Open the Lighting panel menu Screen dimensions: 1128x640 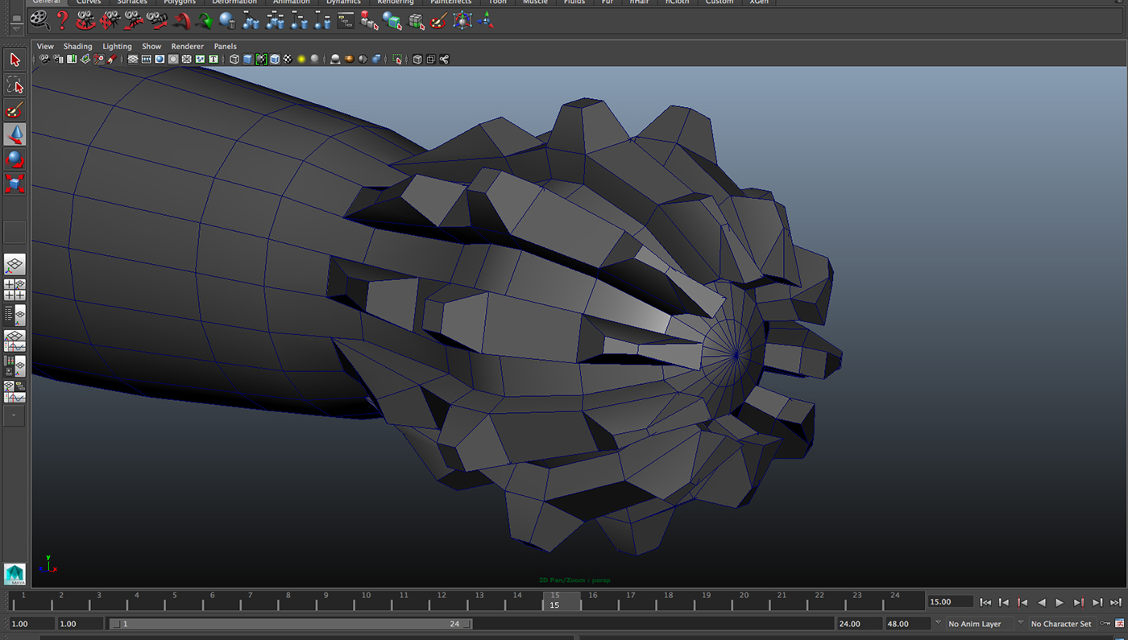[x=117, y=46]
